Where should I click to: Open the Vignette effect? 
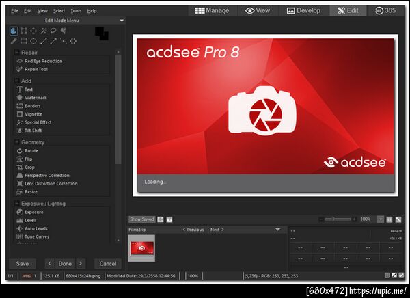(29, 114)
